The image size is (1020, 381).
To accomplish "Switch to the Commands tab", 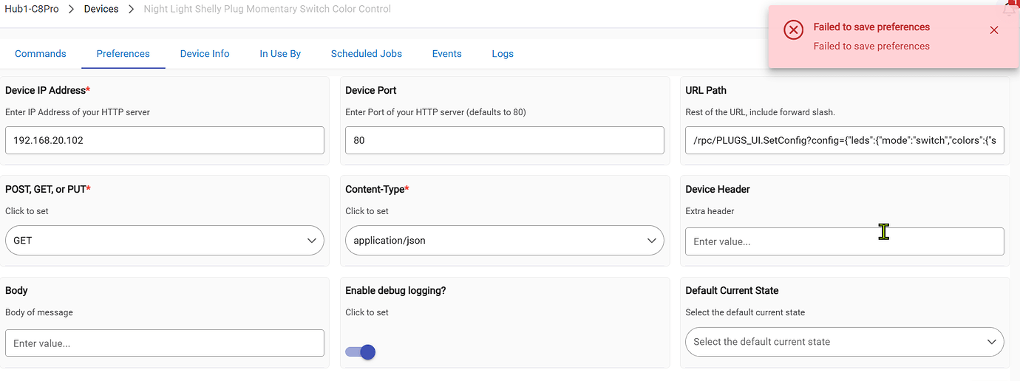I will [41, 54].
